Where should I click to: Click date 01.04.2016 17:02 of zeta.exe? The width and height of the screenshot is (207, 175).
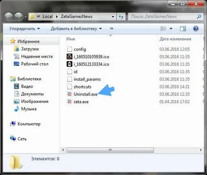tap(175, 102)
